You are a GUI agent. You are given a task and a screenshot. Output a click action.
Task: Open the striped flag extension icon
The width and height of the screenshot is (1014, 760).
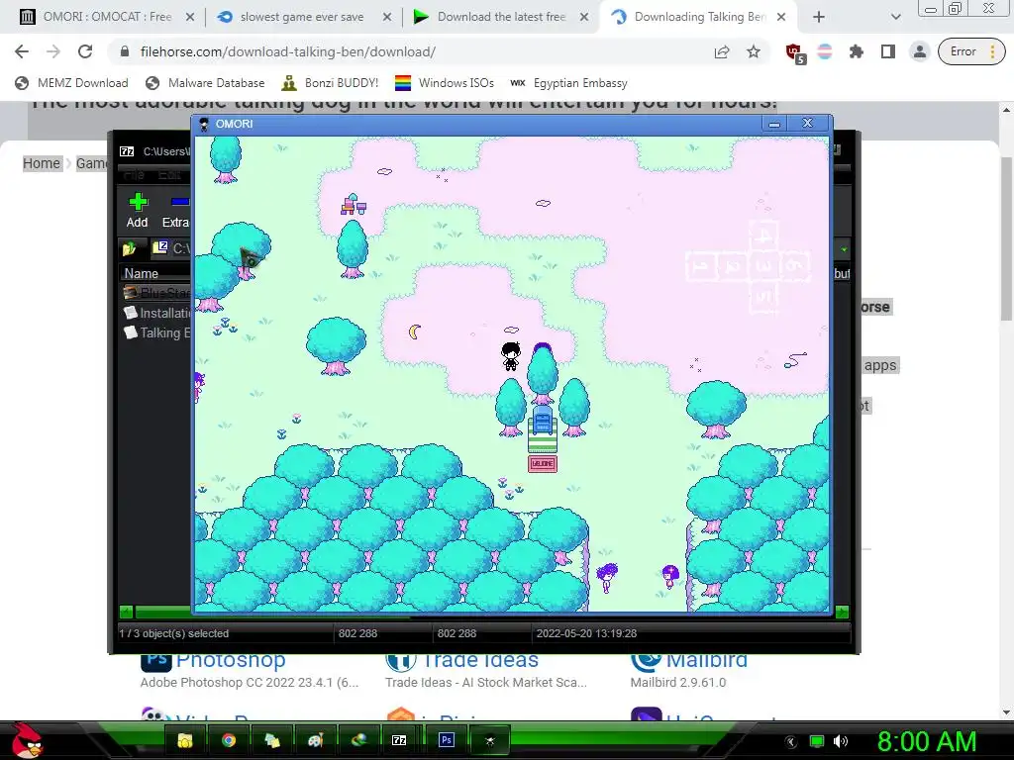[x=825, y=51]
